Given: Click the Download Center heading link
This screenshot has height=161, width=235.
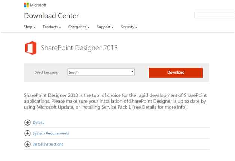Looking at the screenshot, I should (51, 16).
